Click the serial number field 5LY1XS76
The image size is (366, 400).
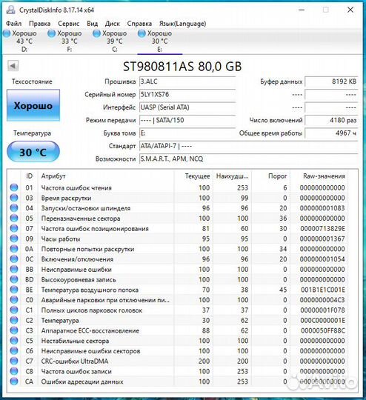click(187, 95)
